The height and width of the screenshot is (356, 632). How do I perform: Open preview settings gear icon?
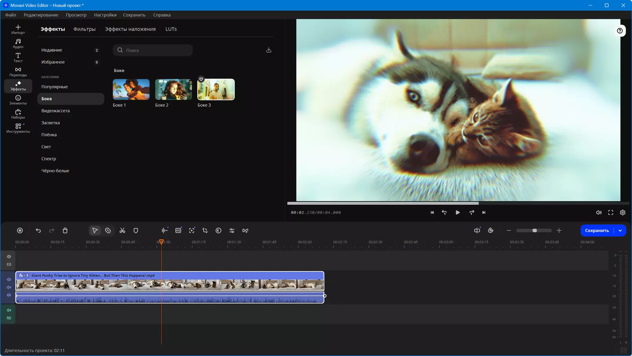pyautogui.click(x=623, y=212)
